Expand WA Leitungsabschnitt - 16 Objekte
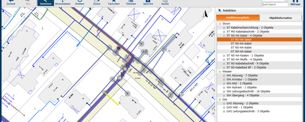Screen dimensions: 305x122 pos(224,91)
